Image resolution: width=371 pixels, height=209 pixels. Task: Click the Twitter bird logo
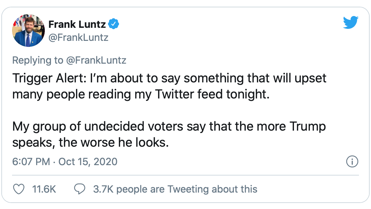coord(351,23)
